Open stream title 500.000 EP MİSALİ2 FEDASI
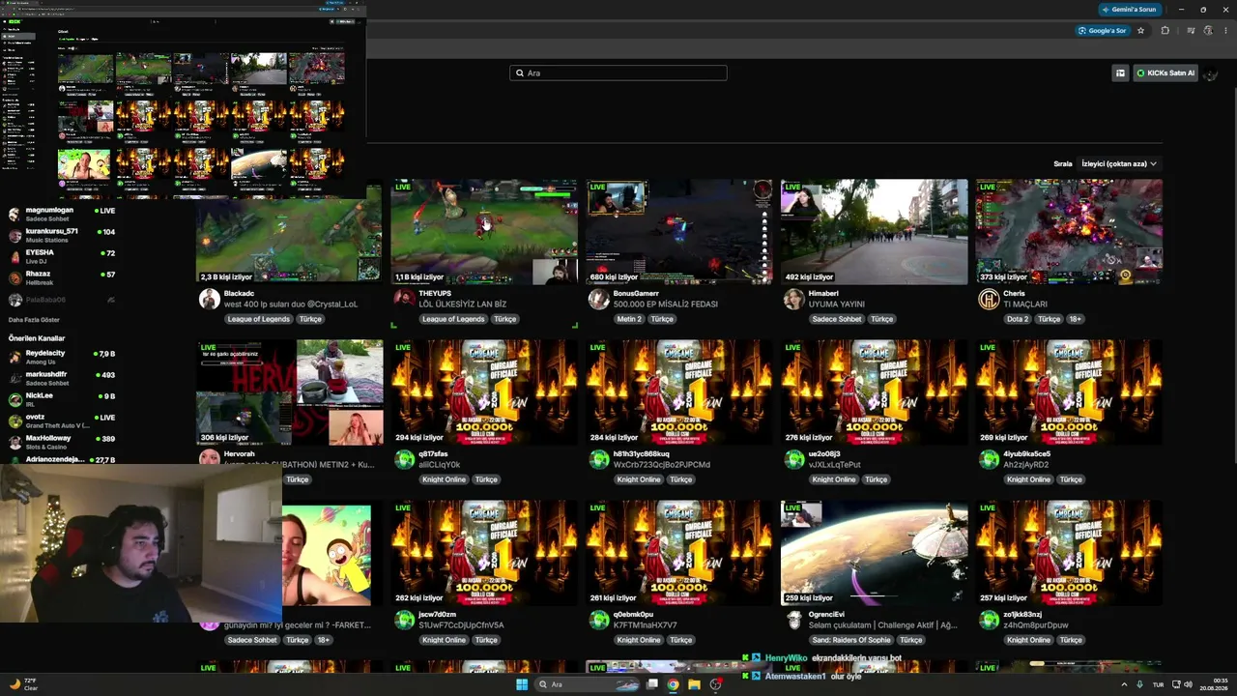Viewport: 1237px width, 696px height. [x=665, y=304]
